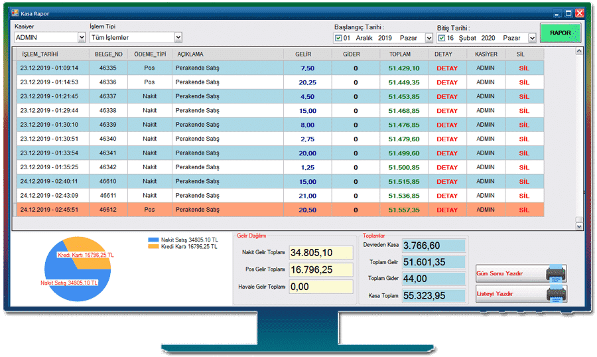Image resolution: width=597 pixels, height=357 pixels.
Task: Open the Bitiş Tarihi calendar dropdown arrow
Action: coord(531,38)
